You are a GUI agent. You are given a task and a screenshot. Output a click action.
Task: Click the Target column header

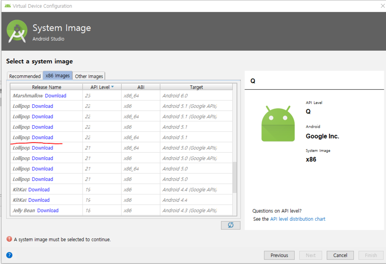(196, 87)
